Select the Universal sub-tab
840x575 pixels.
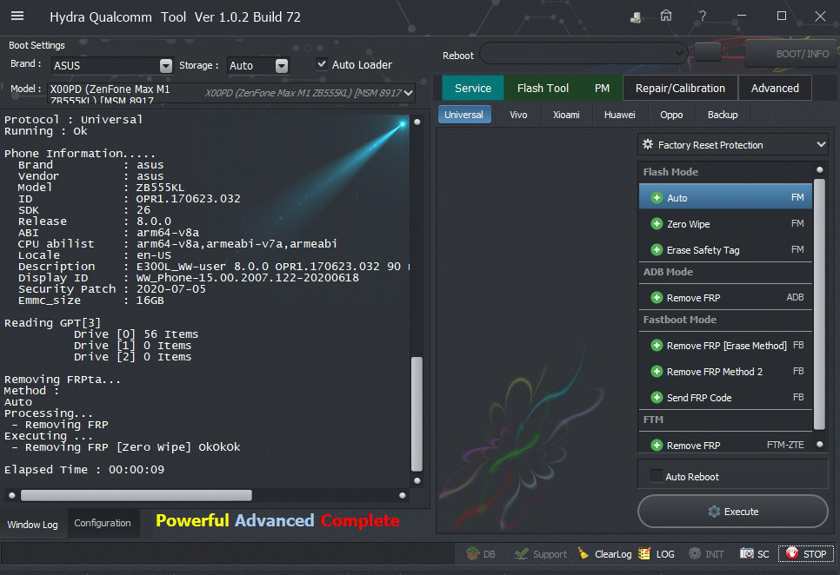tap(464, 115)
